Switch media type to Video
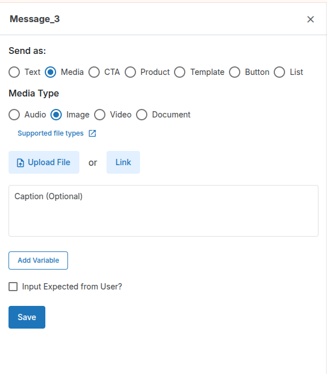This screenshot has width=327, height=374. tap(100, 115)
